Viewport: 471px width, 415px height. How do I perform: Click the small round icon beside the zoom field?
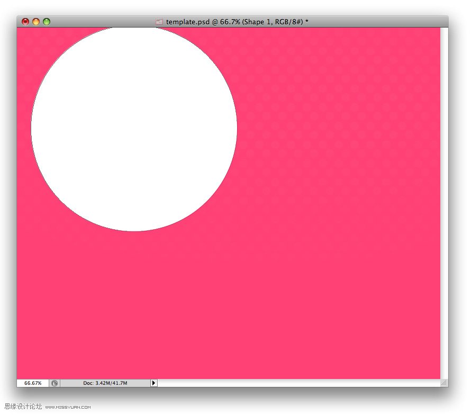(x=55, y=383)
